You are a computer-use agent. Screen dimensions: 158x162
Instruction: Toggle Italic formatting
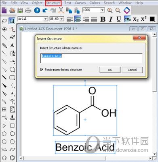[111, 19]
